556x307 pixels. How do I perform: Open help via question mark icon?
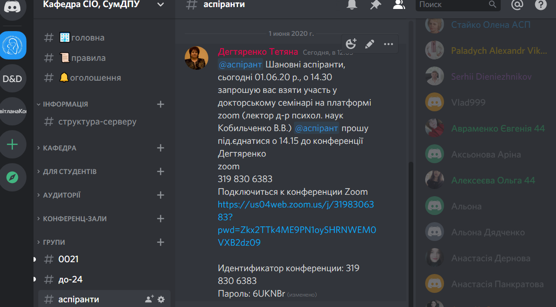[541, 4]
